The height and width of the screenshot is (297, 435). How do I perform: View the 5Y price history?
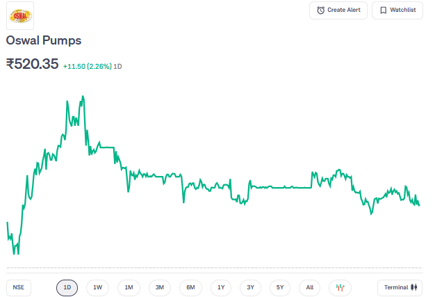279,287
